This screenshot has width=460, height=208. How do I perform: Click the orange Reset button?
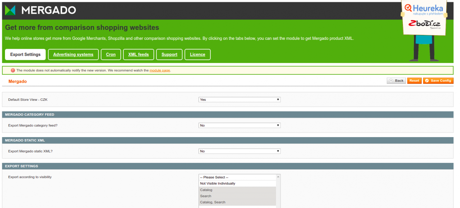coord(414,81)
